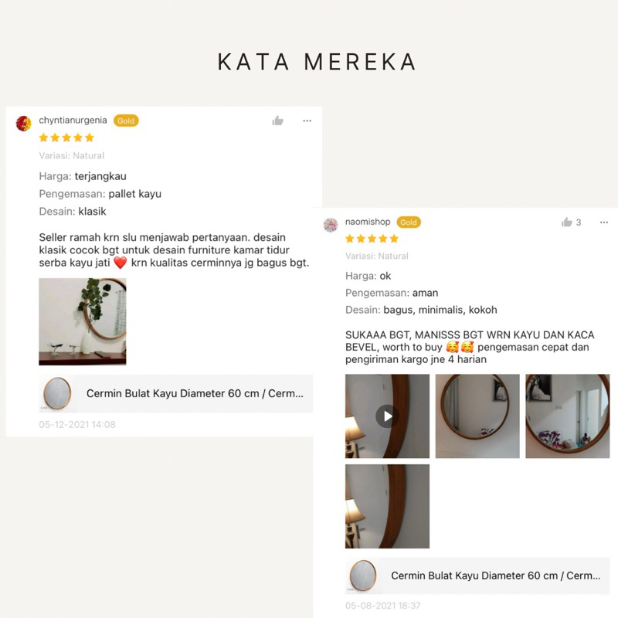Image resolution: width=618 pixels, height=618 pixels.
Task: Click the five-star rating of chyntianurgenia
Action: coord(66,138)
